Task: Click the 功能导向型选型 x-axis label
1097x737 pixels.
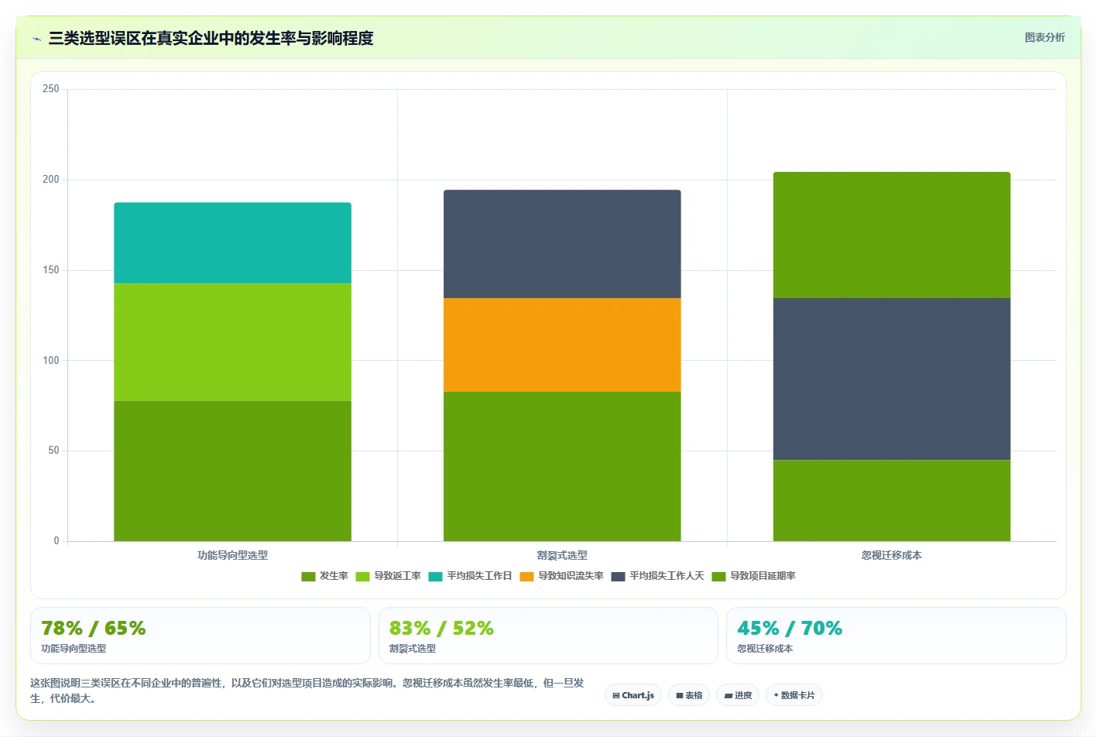Action: click(232, 556)
